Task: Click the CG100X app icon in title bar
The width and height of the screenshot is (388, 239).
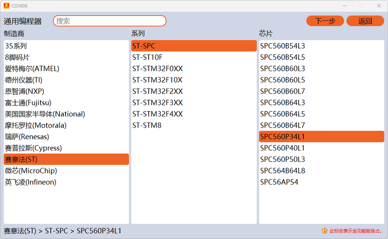Action: (6, 6)
